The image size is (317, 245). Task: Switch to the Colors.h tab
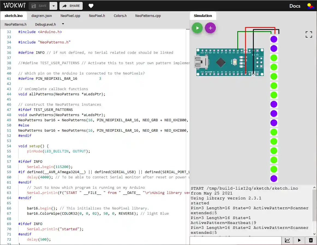tap(120, 16)
